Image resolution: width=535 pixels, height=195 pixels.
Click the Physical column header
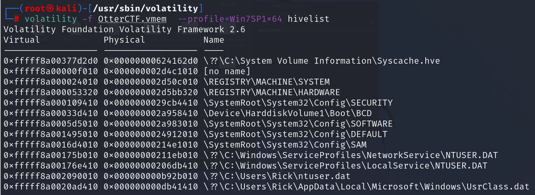click(x=124, y=40)
